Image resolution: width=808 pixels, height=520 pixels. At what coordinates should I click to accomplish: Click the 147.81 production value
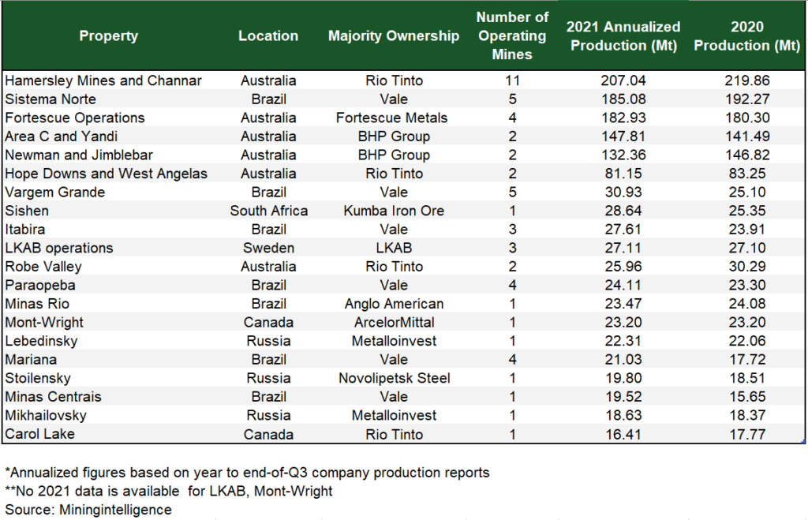(623, 137)
